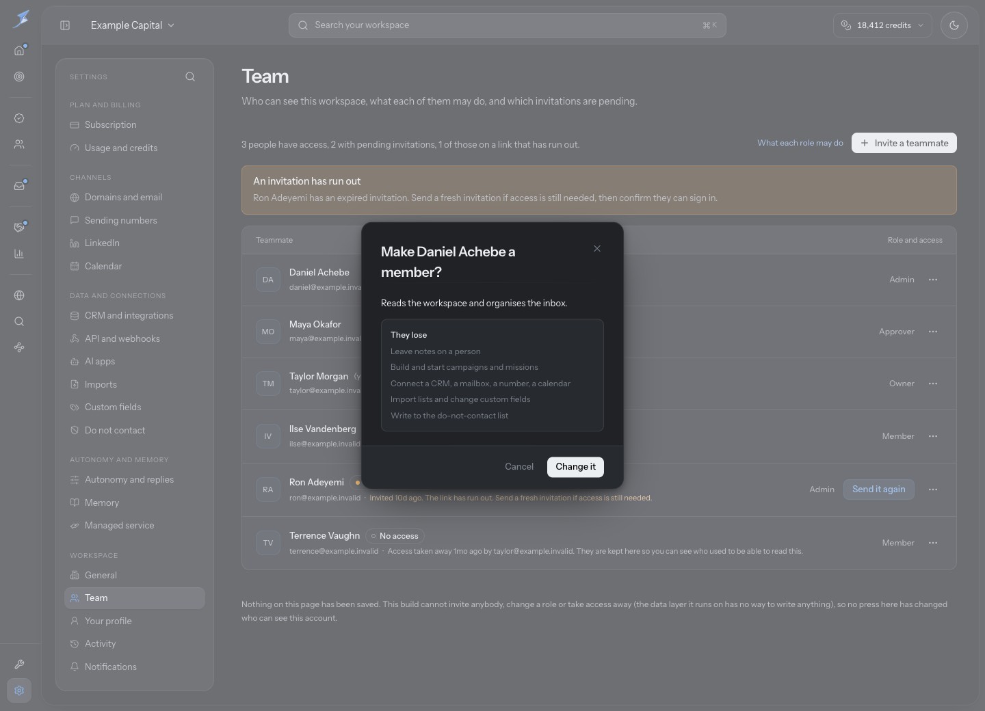The width and height of the screenshot is (985, 711).
Task: Resend Ron Adeyemi's invite with Send it again
Action: [x=879, y=489]
